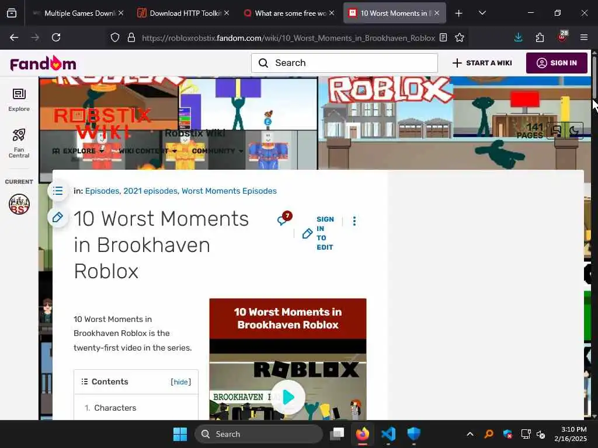This screenshot has width=598, height=448.
Task: Click the purple SIGN IN button
Action: [x=557, y=63]
